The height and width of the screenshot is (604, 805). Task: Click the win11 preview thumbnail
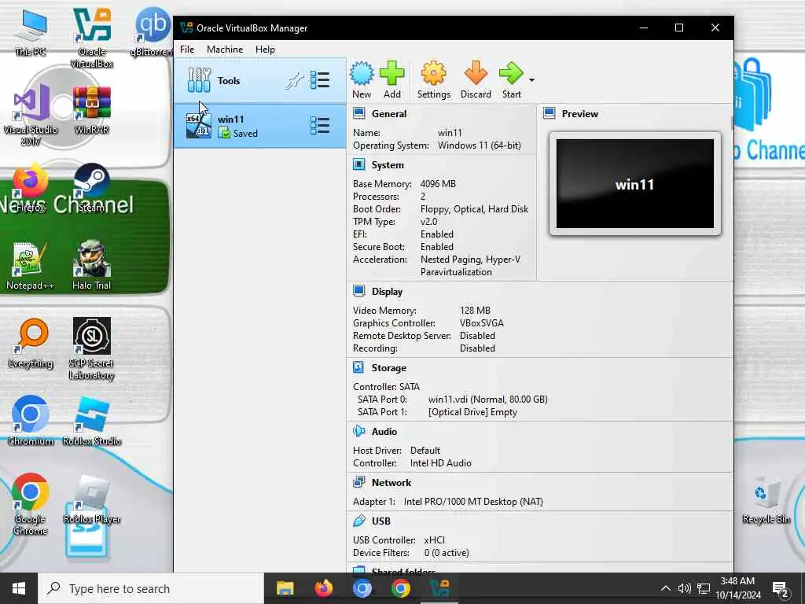(x=634, y=184)
